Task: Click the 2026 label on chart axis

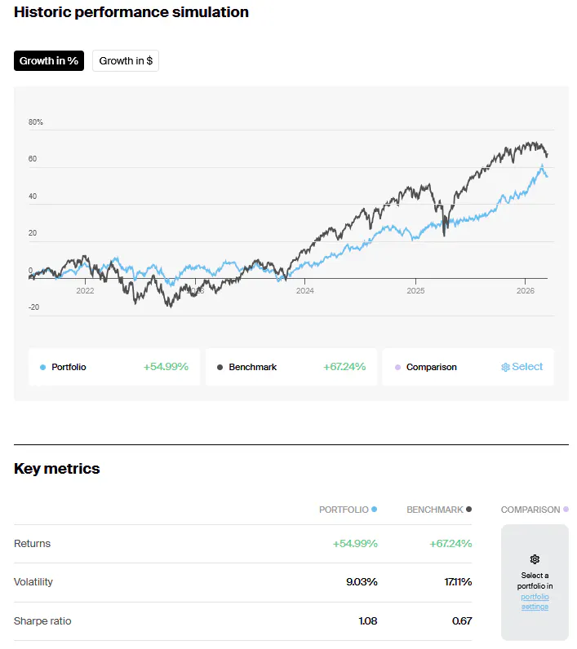Action: [525, 291]
